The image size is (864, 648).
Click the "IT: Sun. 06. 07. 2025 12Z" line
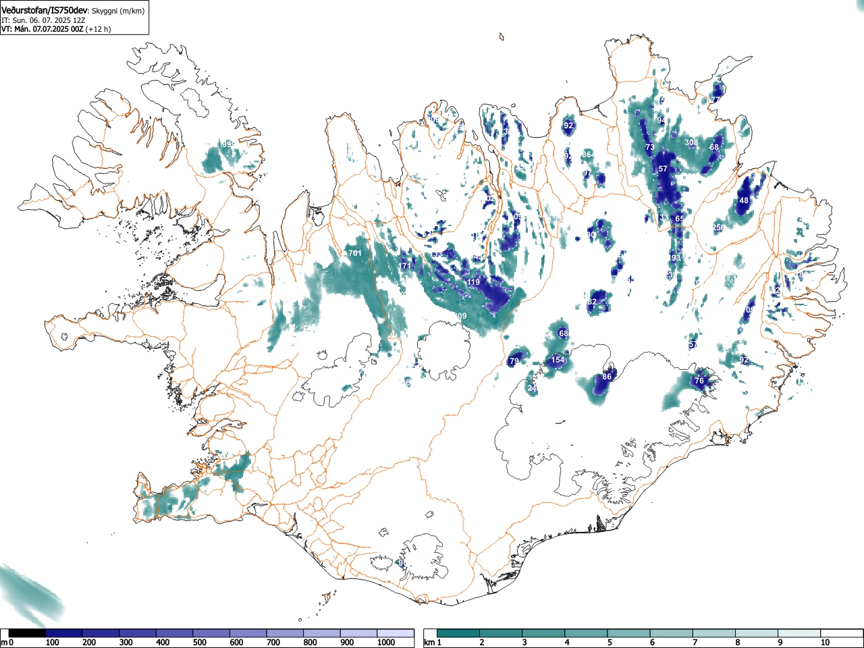tap(43, 20)
